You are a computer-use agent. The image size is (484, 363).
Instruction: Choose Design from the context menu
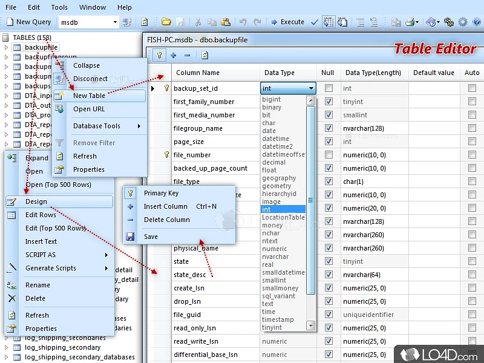point(36,201)
